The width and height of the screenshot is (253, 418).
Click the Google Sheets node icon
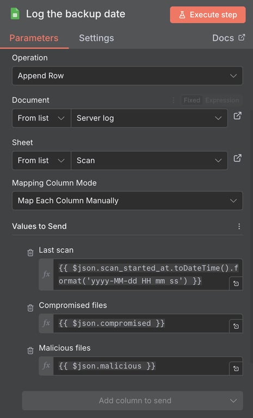pos(15,14)
